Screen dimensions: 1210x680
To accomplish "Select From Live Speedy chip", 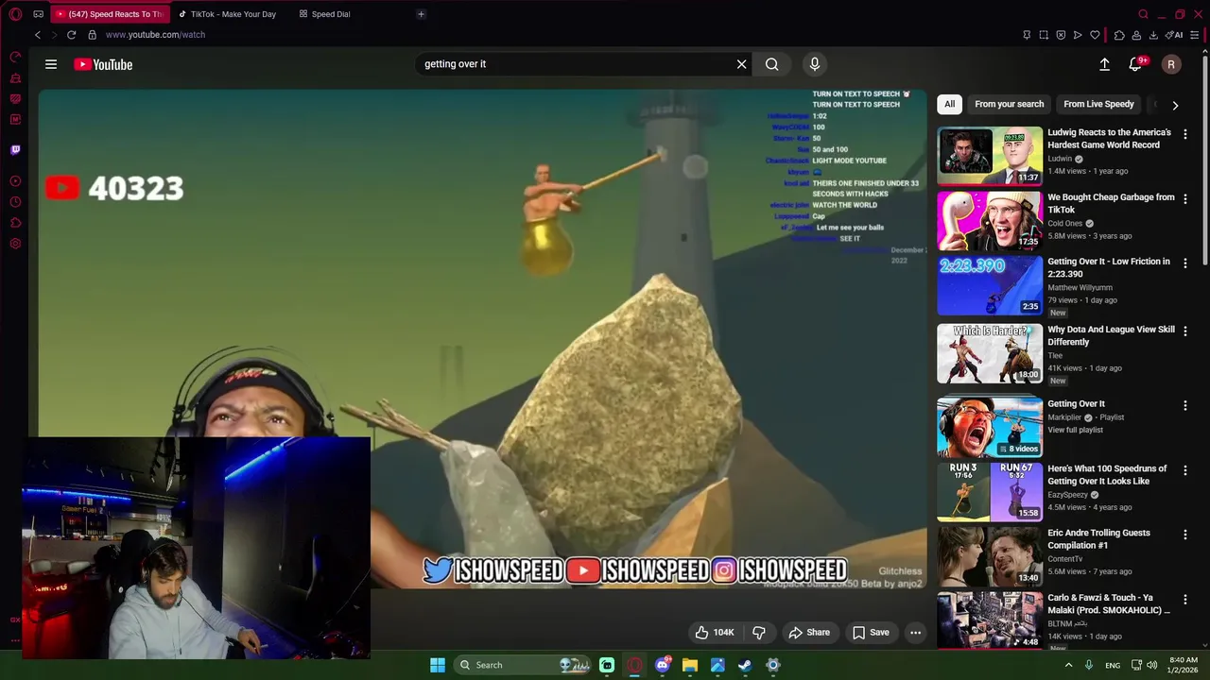I will (x=1098, y=104).
